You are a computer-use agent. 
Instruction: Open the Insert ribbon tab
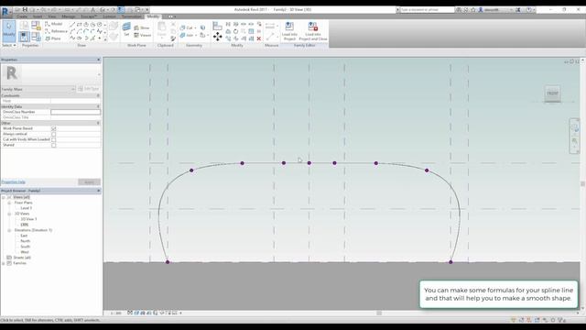point(38,16)
